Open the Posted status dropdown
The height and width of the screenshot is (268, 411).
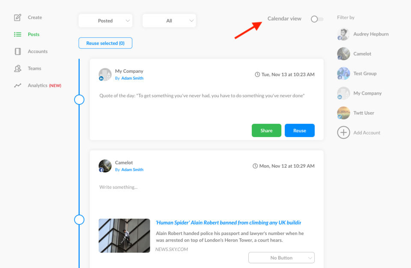tap(105, 21)
